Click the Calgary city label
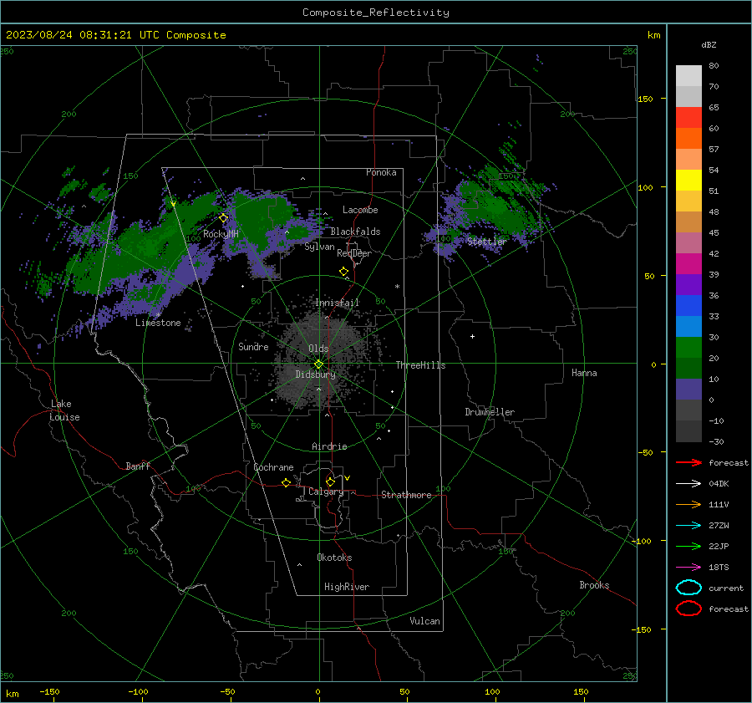Image resolution: width=752 pixels, height=703 pixels. pyautogui.click(x=326, y=492)
